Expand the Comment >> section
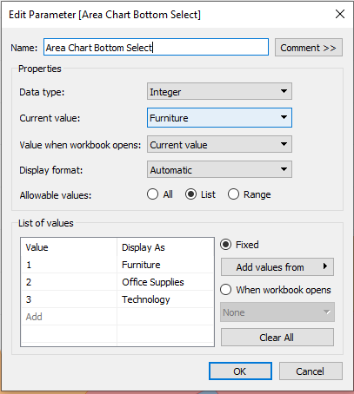This screenshot has width=354, height=394. pos(309,48)
